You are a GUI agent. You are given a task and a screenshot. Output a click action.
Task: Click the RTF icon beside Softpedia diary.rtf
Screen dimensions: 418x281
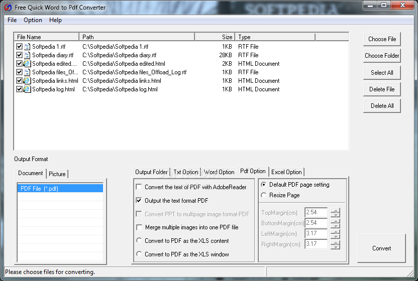click(27, 55)
